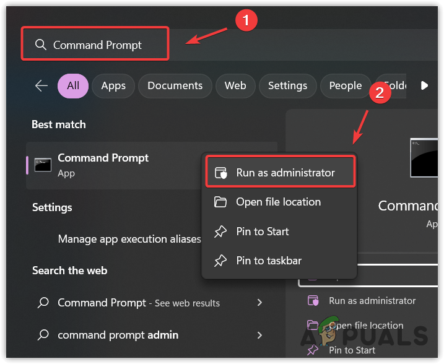
Task: Select the All filter tab
Action: coord(73,86)
